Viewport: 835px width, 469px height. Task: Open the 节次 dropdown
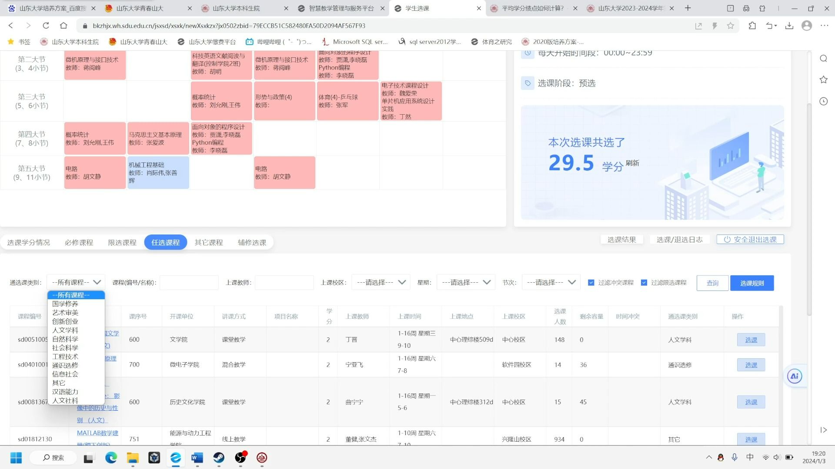click(x=551, y=282)
